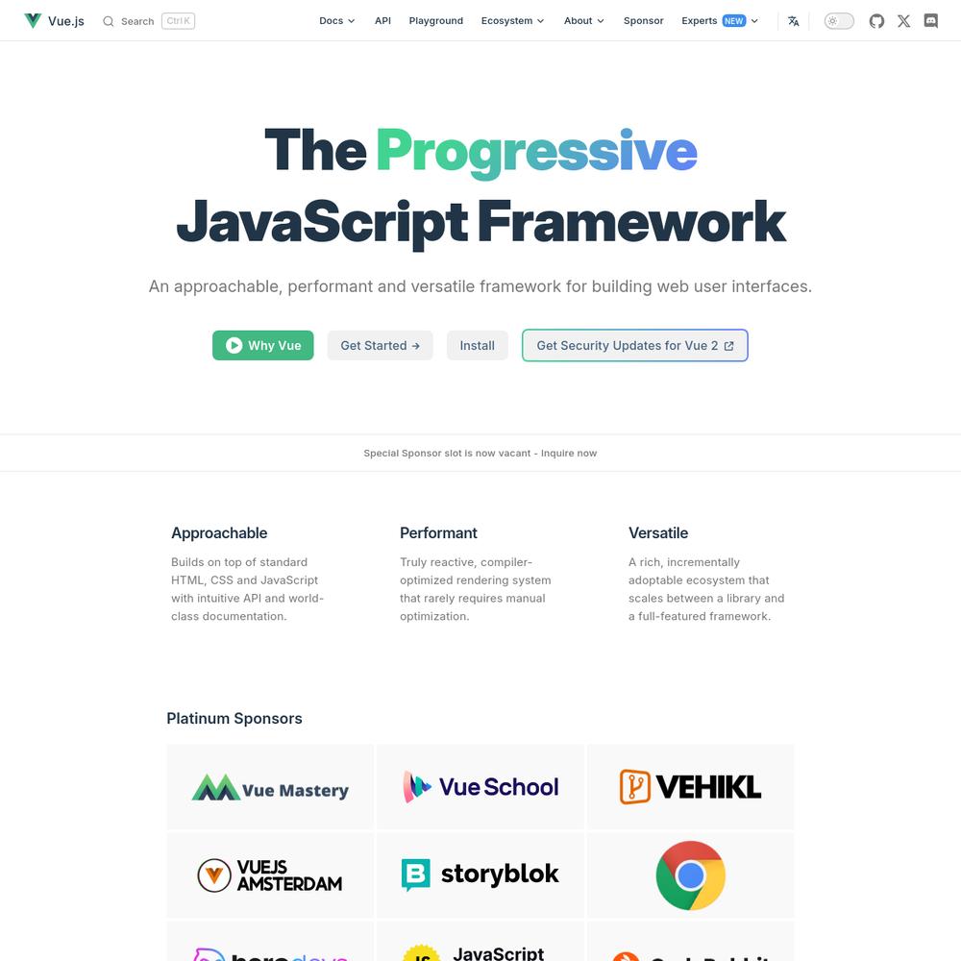The width and height of the screenshot is (961, 961).
Task: Expand the About dropdown
Action: (x=584, y=21)
